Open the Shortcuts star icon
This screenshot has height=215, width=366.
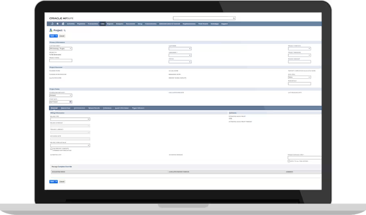point(57,24)
